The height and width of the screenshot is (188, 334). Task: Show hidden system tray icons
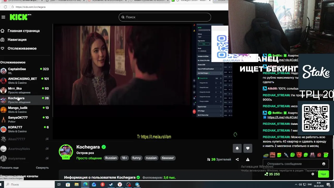coord(296,185)
